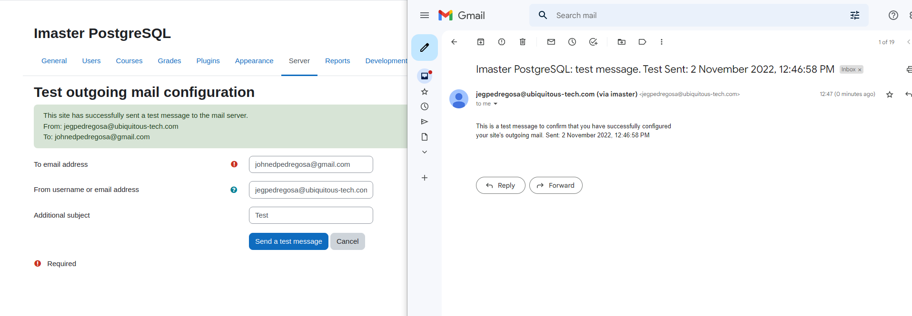Screen dimensions: 912x316
Task: Open Users tab
Action: 91,61
